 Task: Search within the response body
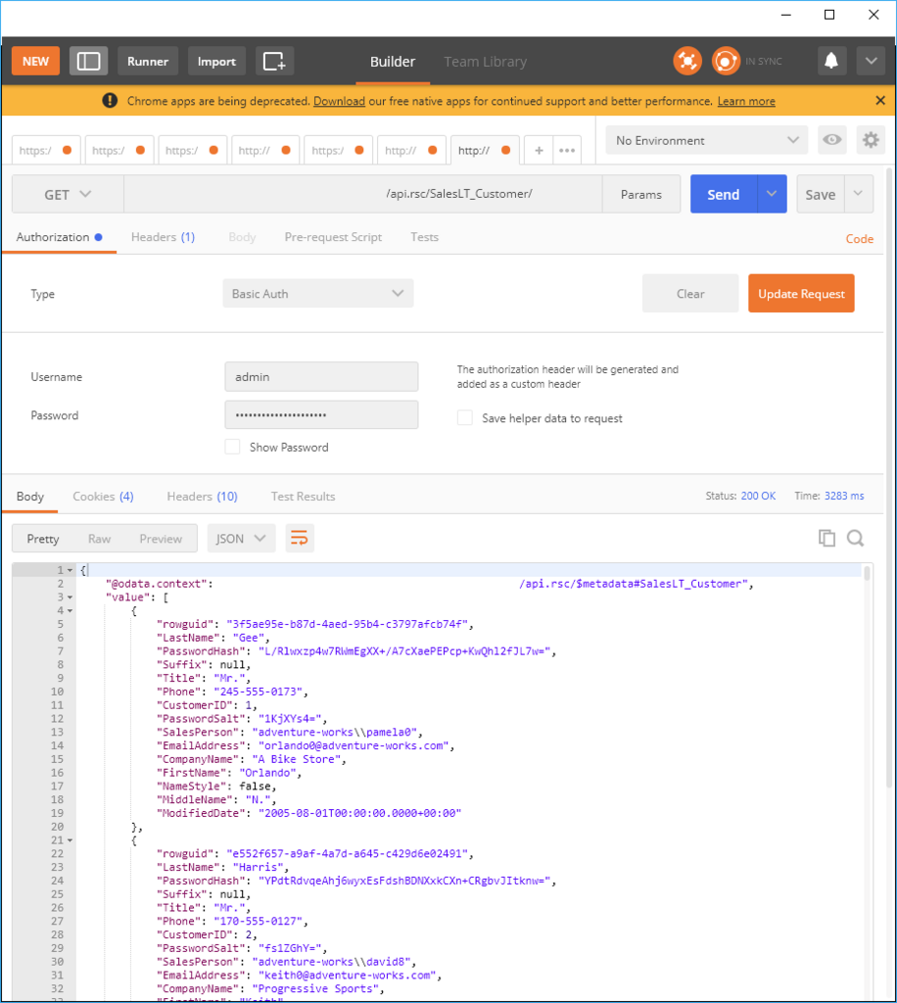click(856, 538)
